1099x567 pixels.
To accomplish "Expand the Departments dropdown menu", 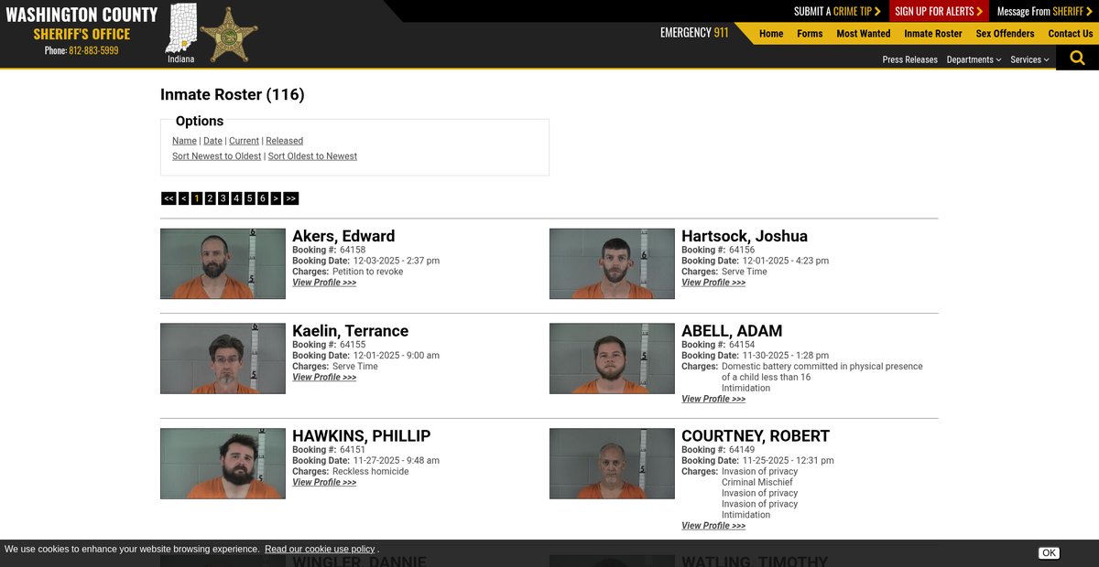I will pos(974,59).
